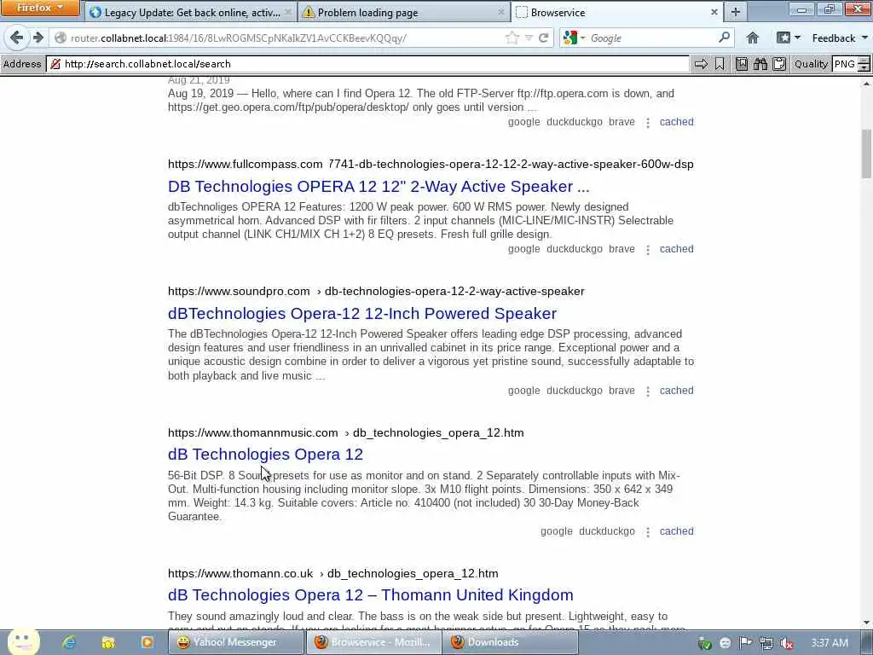
Task: Open cached copy of the thomannmusic result
Action: click(x=676, y=531)
